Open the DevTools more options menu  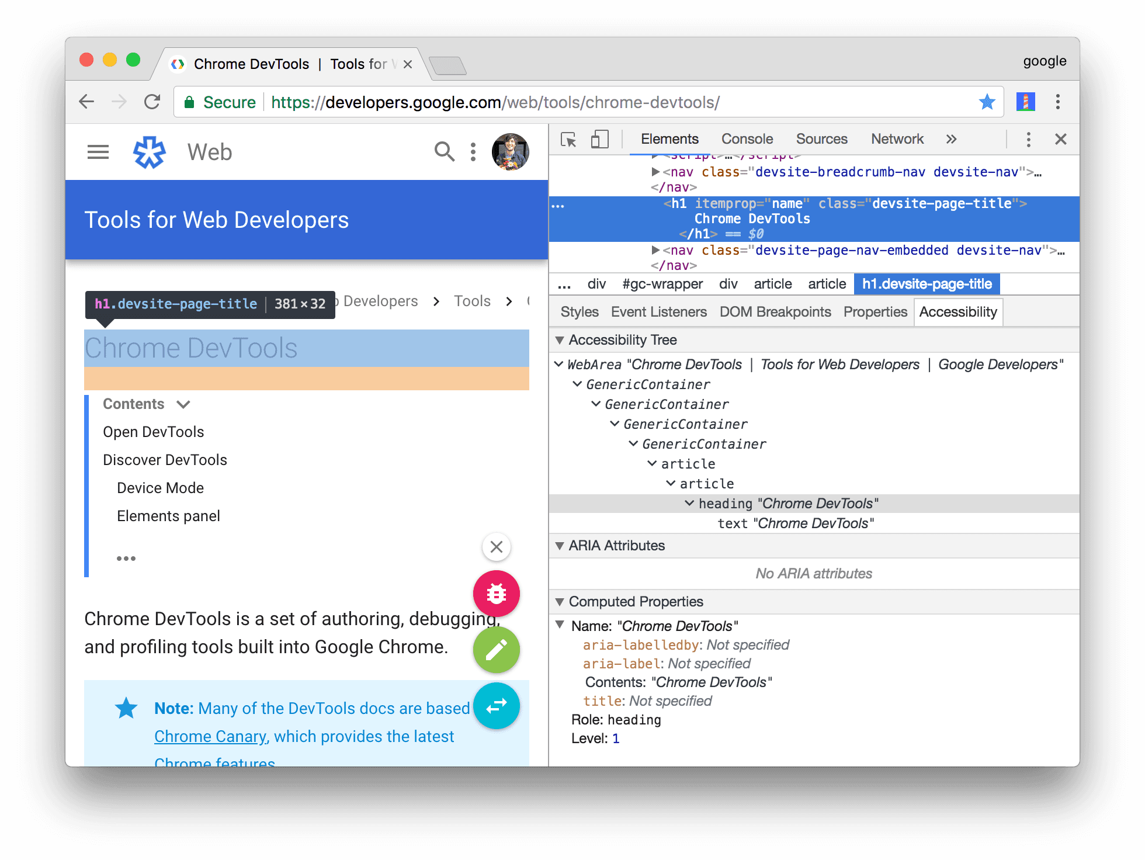[x=1029, y=140]
